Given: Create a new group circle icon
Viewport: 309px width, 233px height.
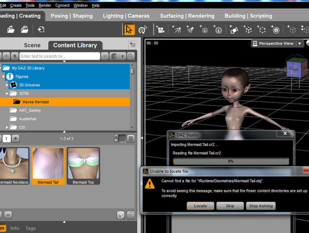Looking at the screenshot, I should point(262,30).
